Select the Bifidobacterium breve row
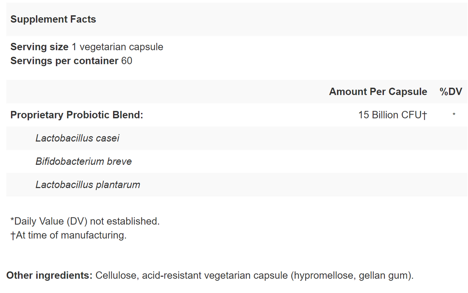Screen dimensions: 468x293 [83, 161]
